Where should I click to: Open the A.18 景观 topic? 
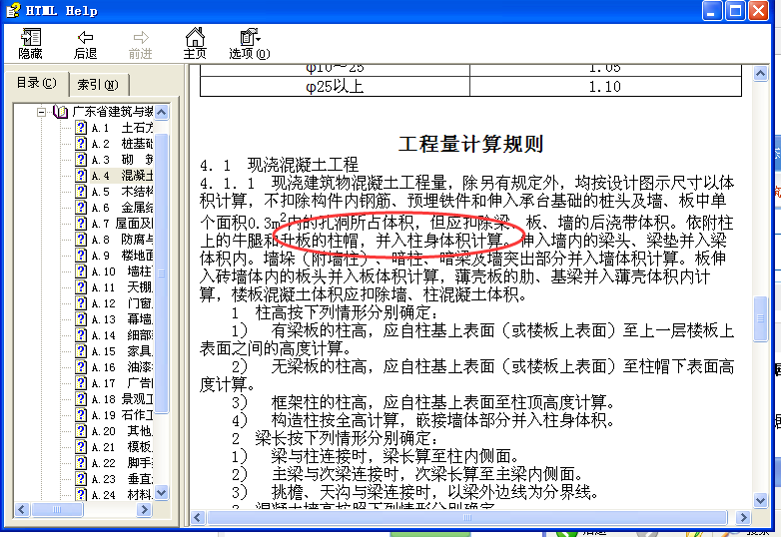pyautogui.click(x=122, y=398)
